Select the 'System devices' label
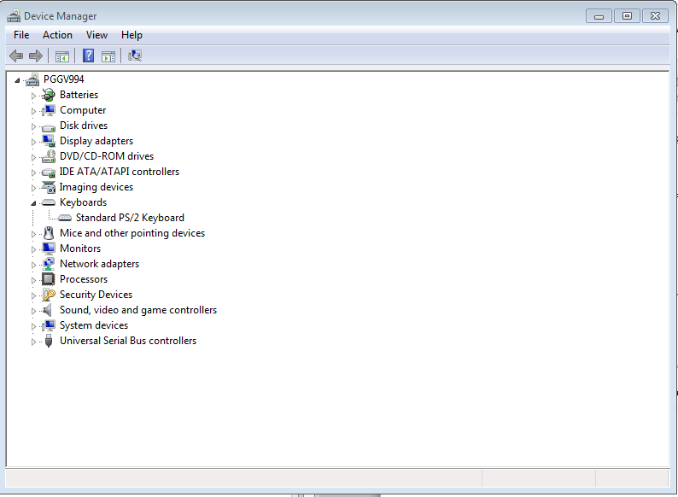Viewport: 678px width, 497px height. (94, 325)
